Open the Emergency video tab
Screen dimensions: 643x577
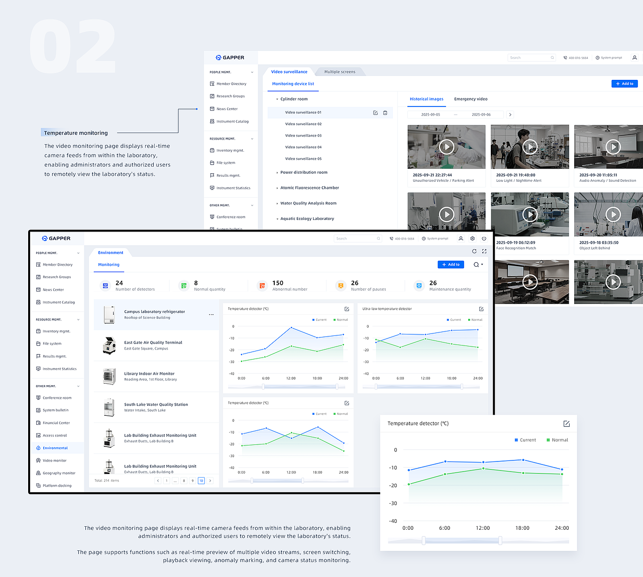471,99
